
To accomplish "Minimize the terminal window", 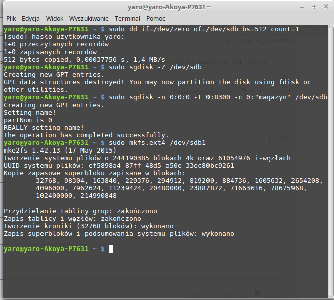I will click(302, 7).
